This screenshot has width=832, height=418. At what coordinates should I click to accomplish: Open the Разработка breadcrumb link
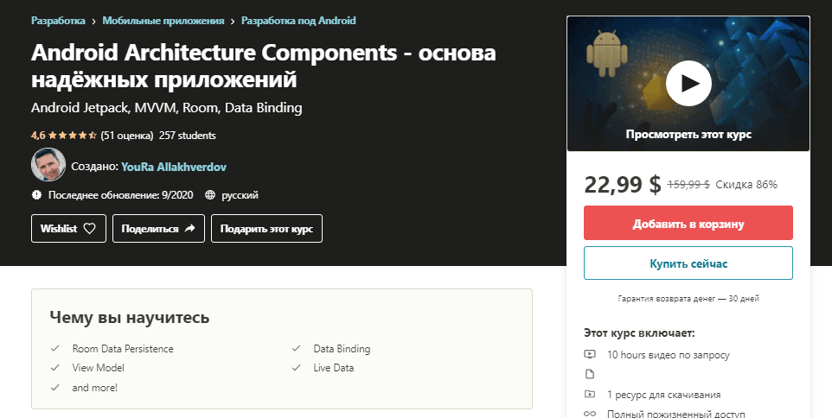[x=58, y=21]
